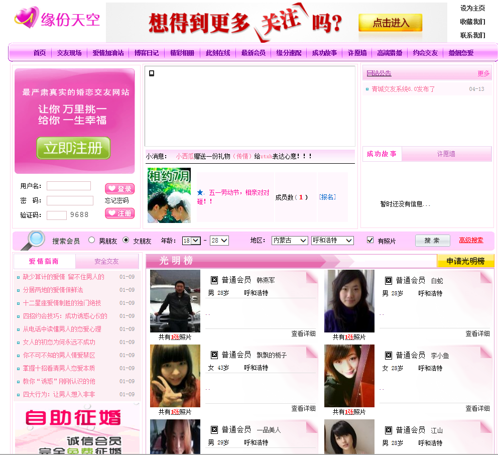
Task: Click the member badge icon beside 飘飘的栀子
Action: click(214, 355)
